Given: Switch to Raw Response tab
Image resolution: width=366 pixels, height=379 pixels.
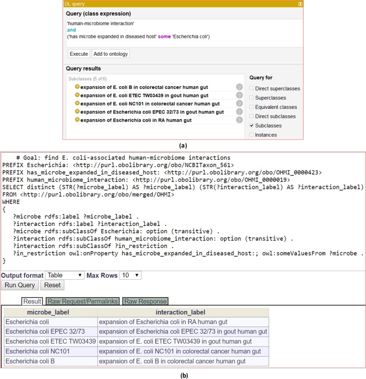Looking at the screenshot, I should coord(144,301).
